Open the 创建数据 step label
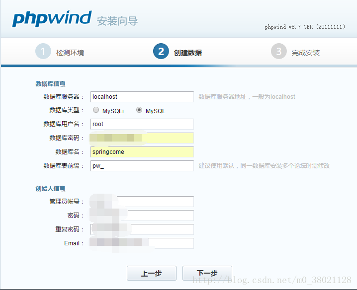Viewport: 357px width, 290px height. 188,53
